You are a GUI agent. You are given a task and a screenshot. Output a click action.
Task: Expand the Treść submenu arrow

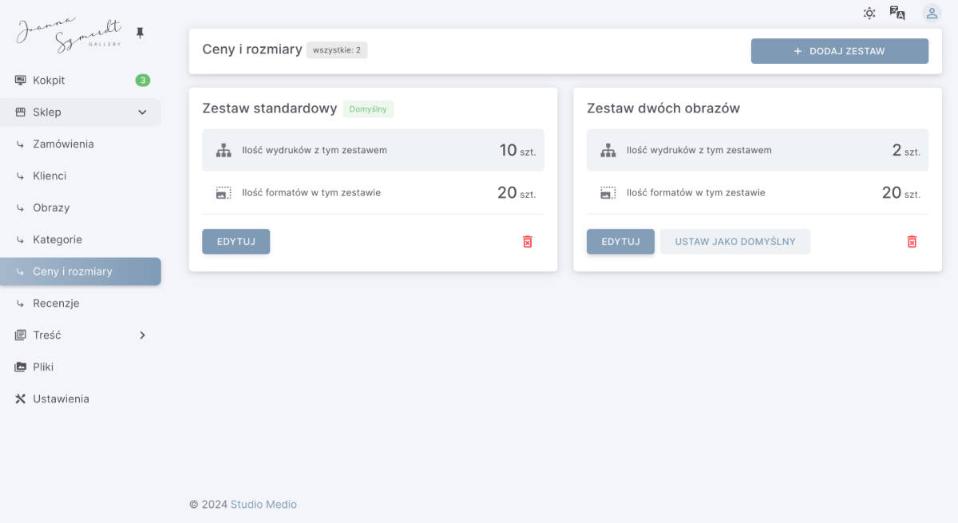click(x=143, y=336)
